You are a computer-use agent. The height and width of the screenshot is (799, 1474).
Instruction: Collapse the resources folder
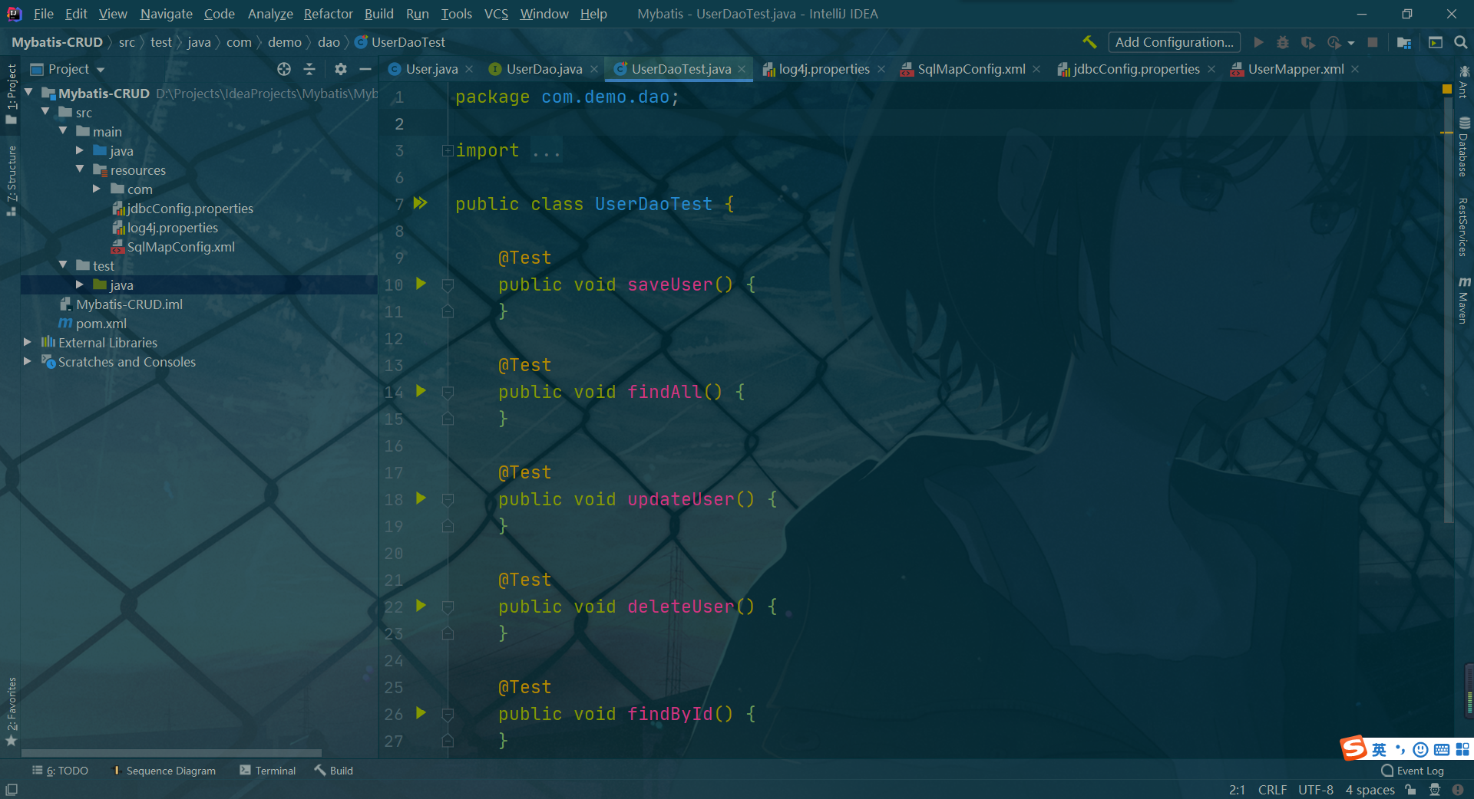tap(80, 169)
